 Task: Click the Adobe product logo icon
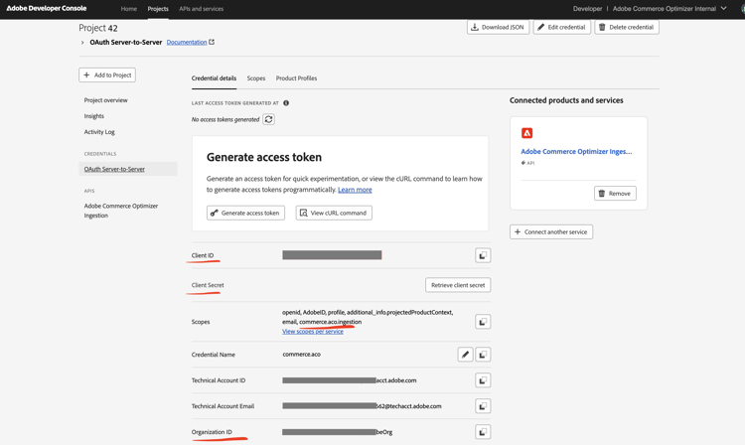526,133
